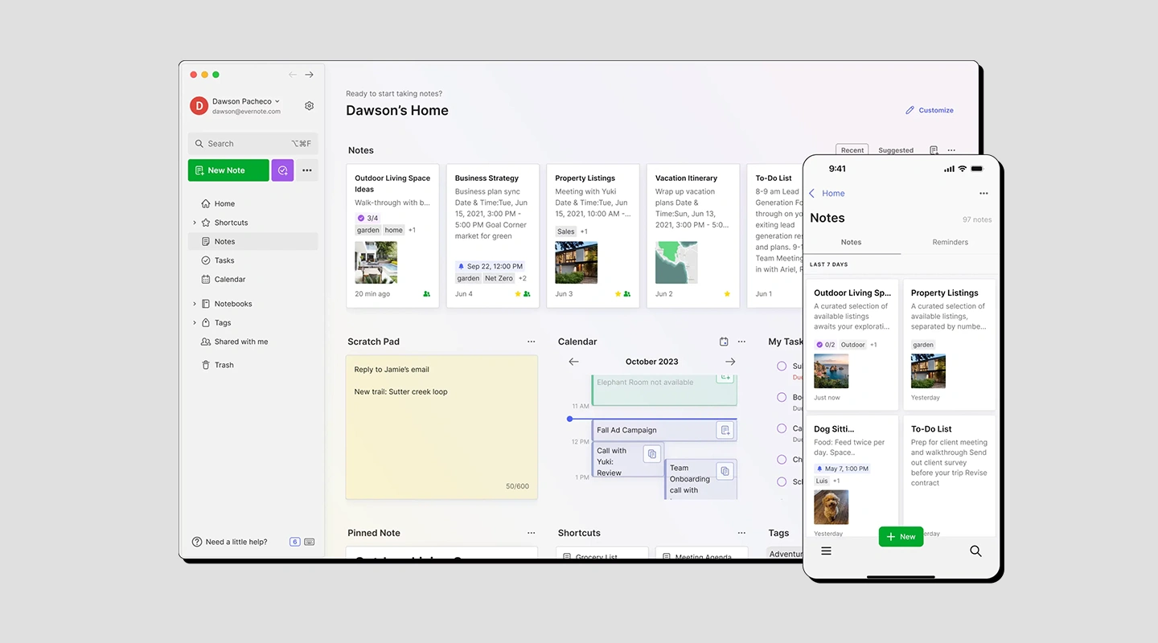The width and height of the screenshot is (1158, 643).
Task: Switch to the mobile Notes tab
Action: coord(851,242)
